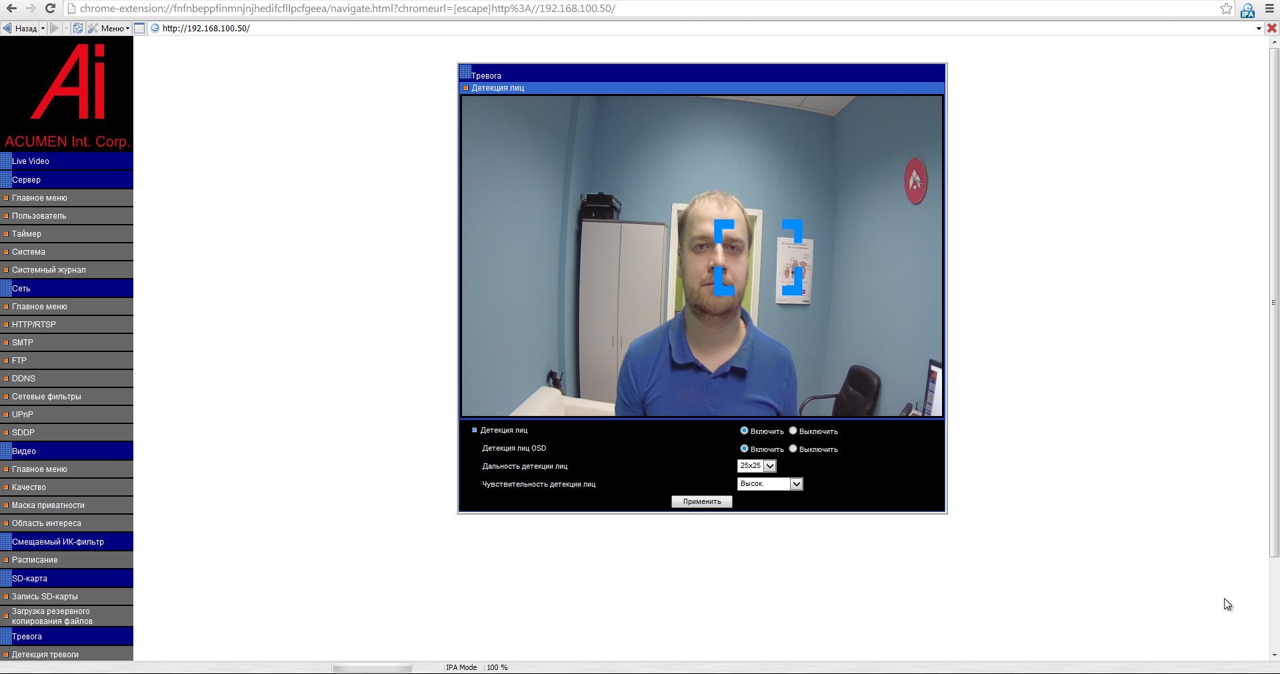The height and width of the screenshot is (674, 1280).
Task: Disable Детекция лиц with Выключить radio
Action: pyautogui.click(x=793, y=431)
